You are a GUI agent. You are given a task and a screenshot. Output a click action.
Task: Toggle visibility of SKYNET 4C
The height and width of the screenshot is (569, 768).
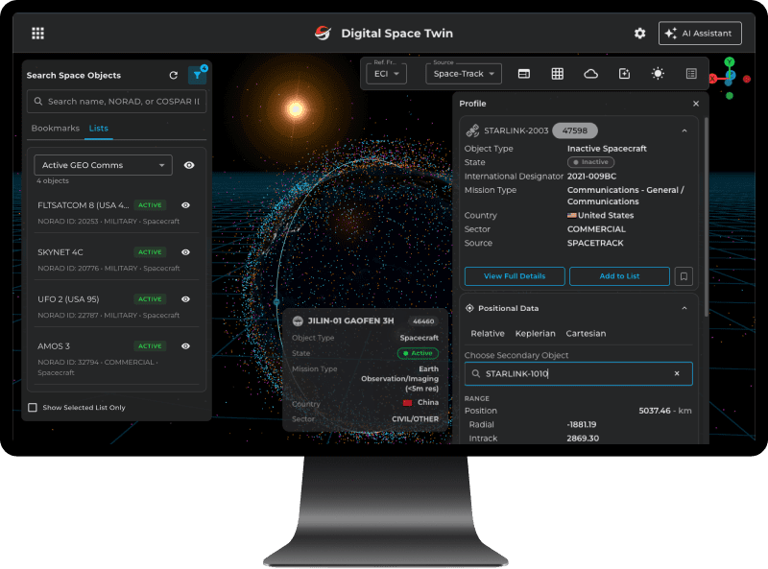click(185, 252)
